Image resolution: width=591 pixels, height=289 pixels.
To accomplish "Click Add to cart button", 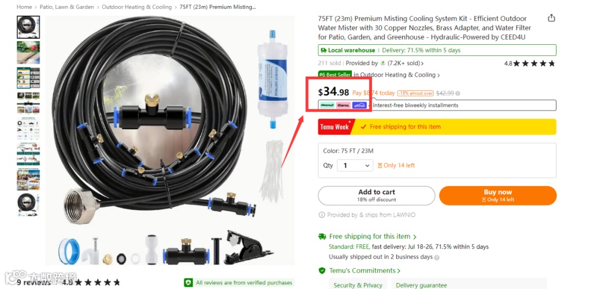I will (x=376, y=195).
